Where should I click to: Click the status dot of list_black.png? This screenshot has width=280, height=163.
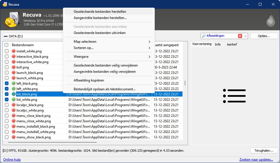pos(14,94)
